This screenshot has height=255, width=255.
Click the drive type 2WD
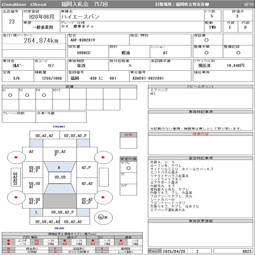pos(213,27)
